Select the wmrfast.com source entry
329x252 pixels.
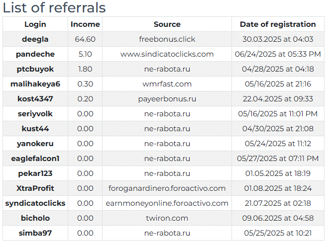167,84
